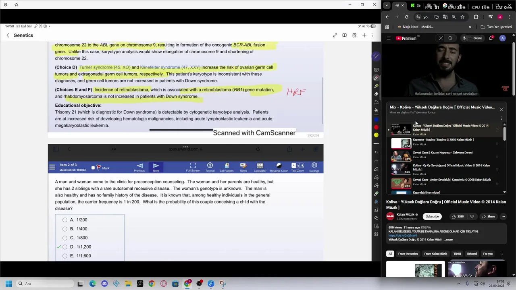
Task: Pick the blue pen color
Action: tap(376, 120)
